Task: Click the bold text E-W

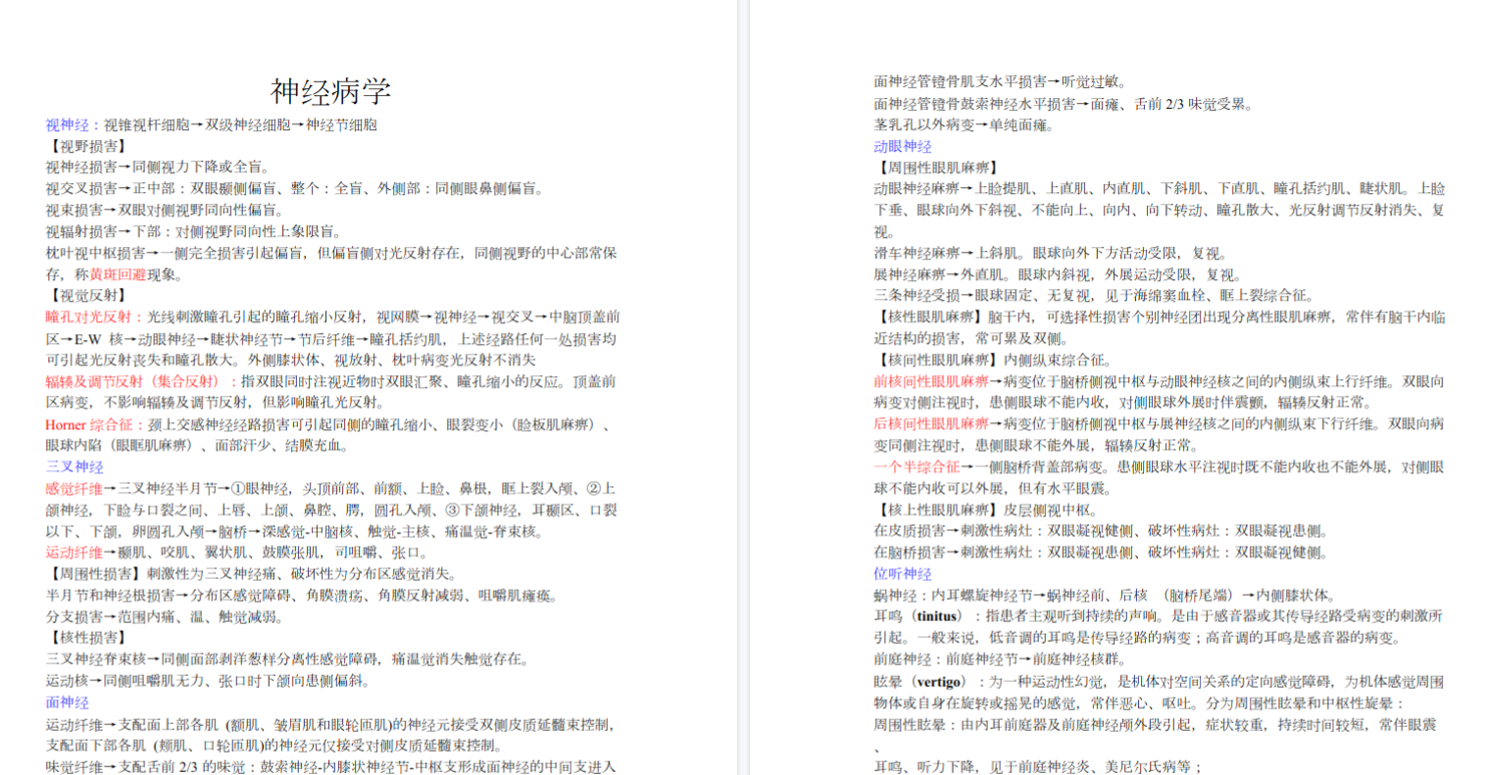Action: (x=87, y=340)
